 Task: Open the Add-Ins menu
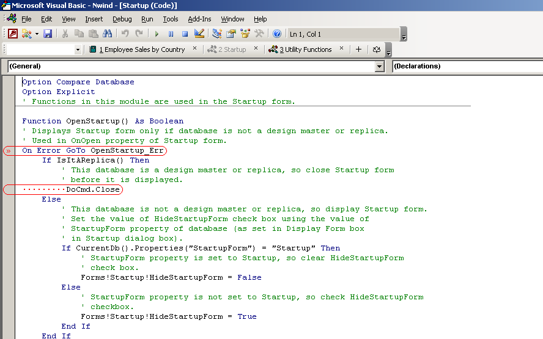pyautogui.click(x=199, y=19)
